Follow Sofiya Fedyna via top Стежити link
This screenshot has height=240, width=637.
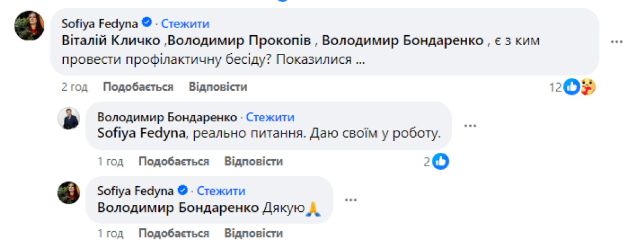tap(185, 24)
